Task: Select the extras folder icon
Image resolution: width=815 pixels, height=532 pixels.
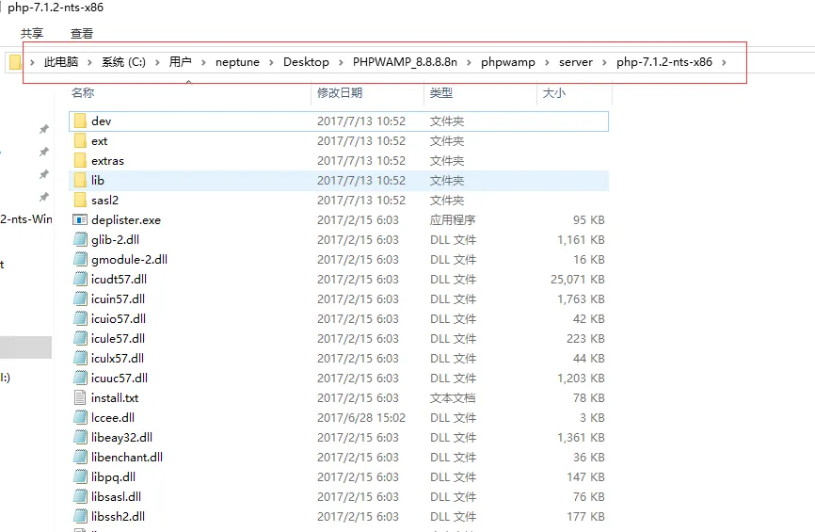Action: 80,161
